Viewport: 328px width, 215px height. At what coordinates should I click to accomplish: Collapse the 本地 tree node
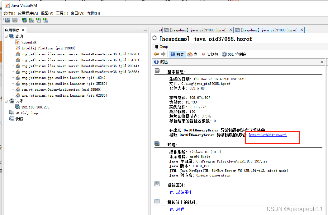click(x=6, y=36)
